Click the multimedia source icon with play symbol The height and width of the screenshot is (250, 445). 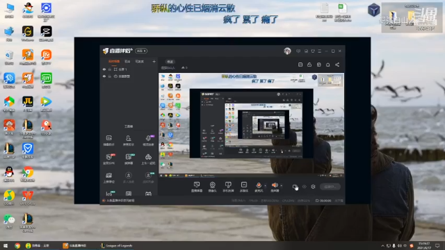[x=244, y=185]
